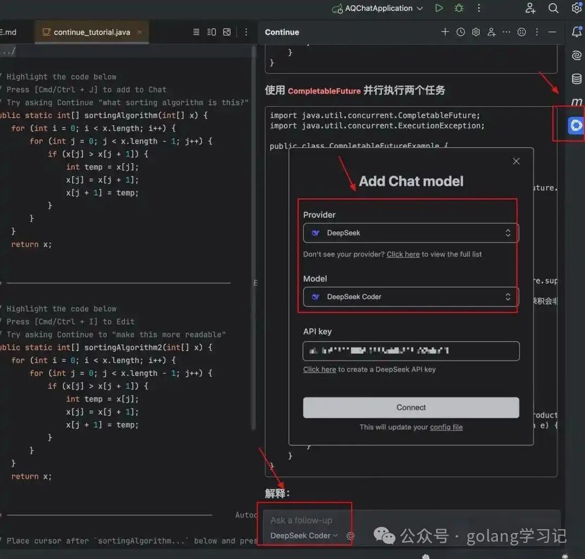Open the Provider DeepSeek dropdown
The width and height of the screenshot is (585, 559).
tap(411, 233)
